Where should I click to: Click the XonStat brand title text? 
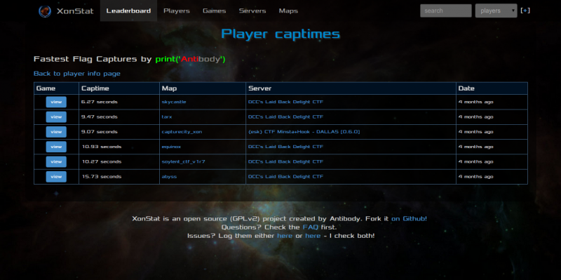point(75,11)
